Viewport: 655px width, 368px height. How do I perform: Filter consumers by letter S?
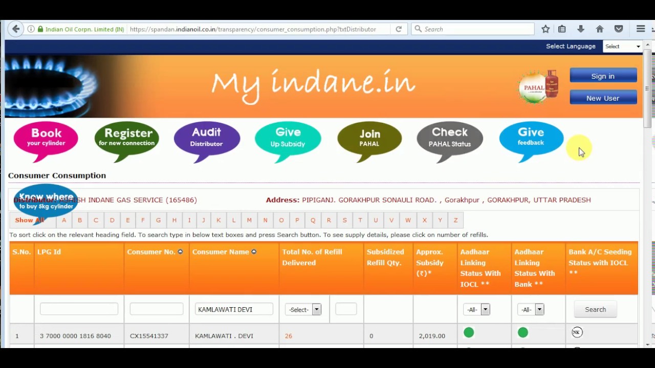click(344, 220)
